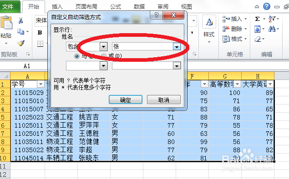Click the 确定 button

point(126,99)
